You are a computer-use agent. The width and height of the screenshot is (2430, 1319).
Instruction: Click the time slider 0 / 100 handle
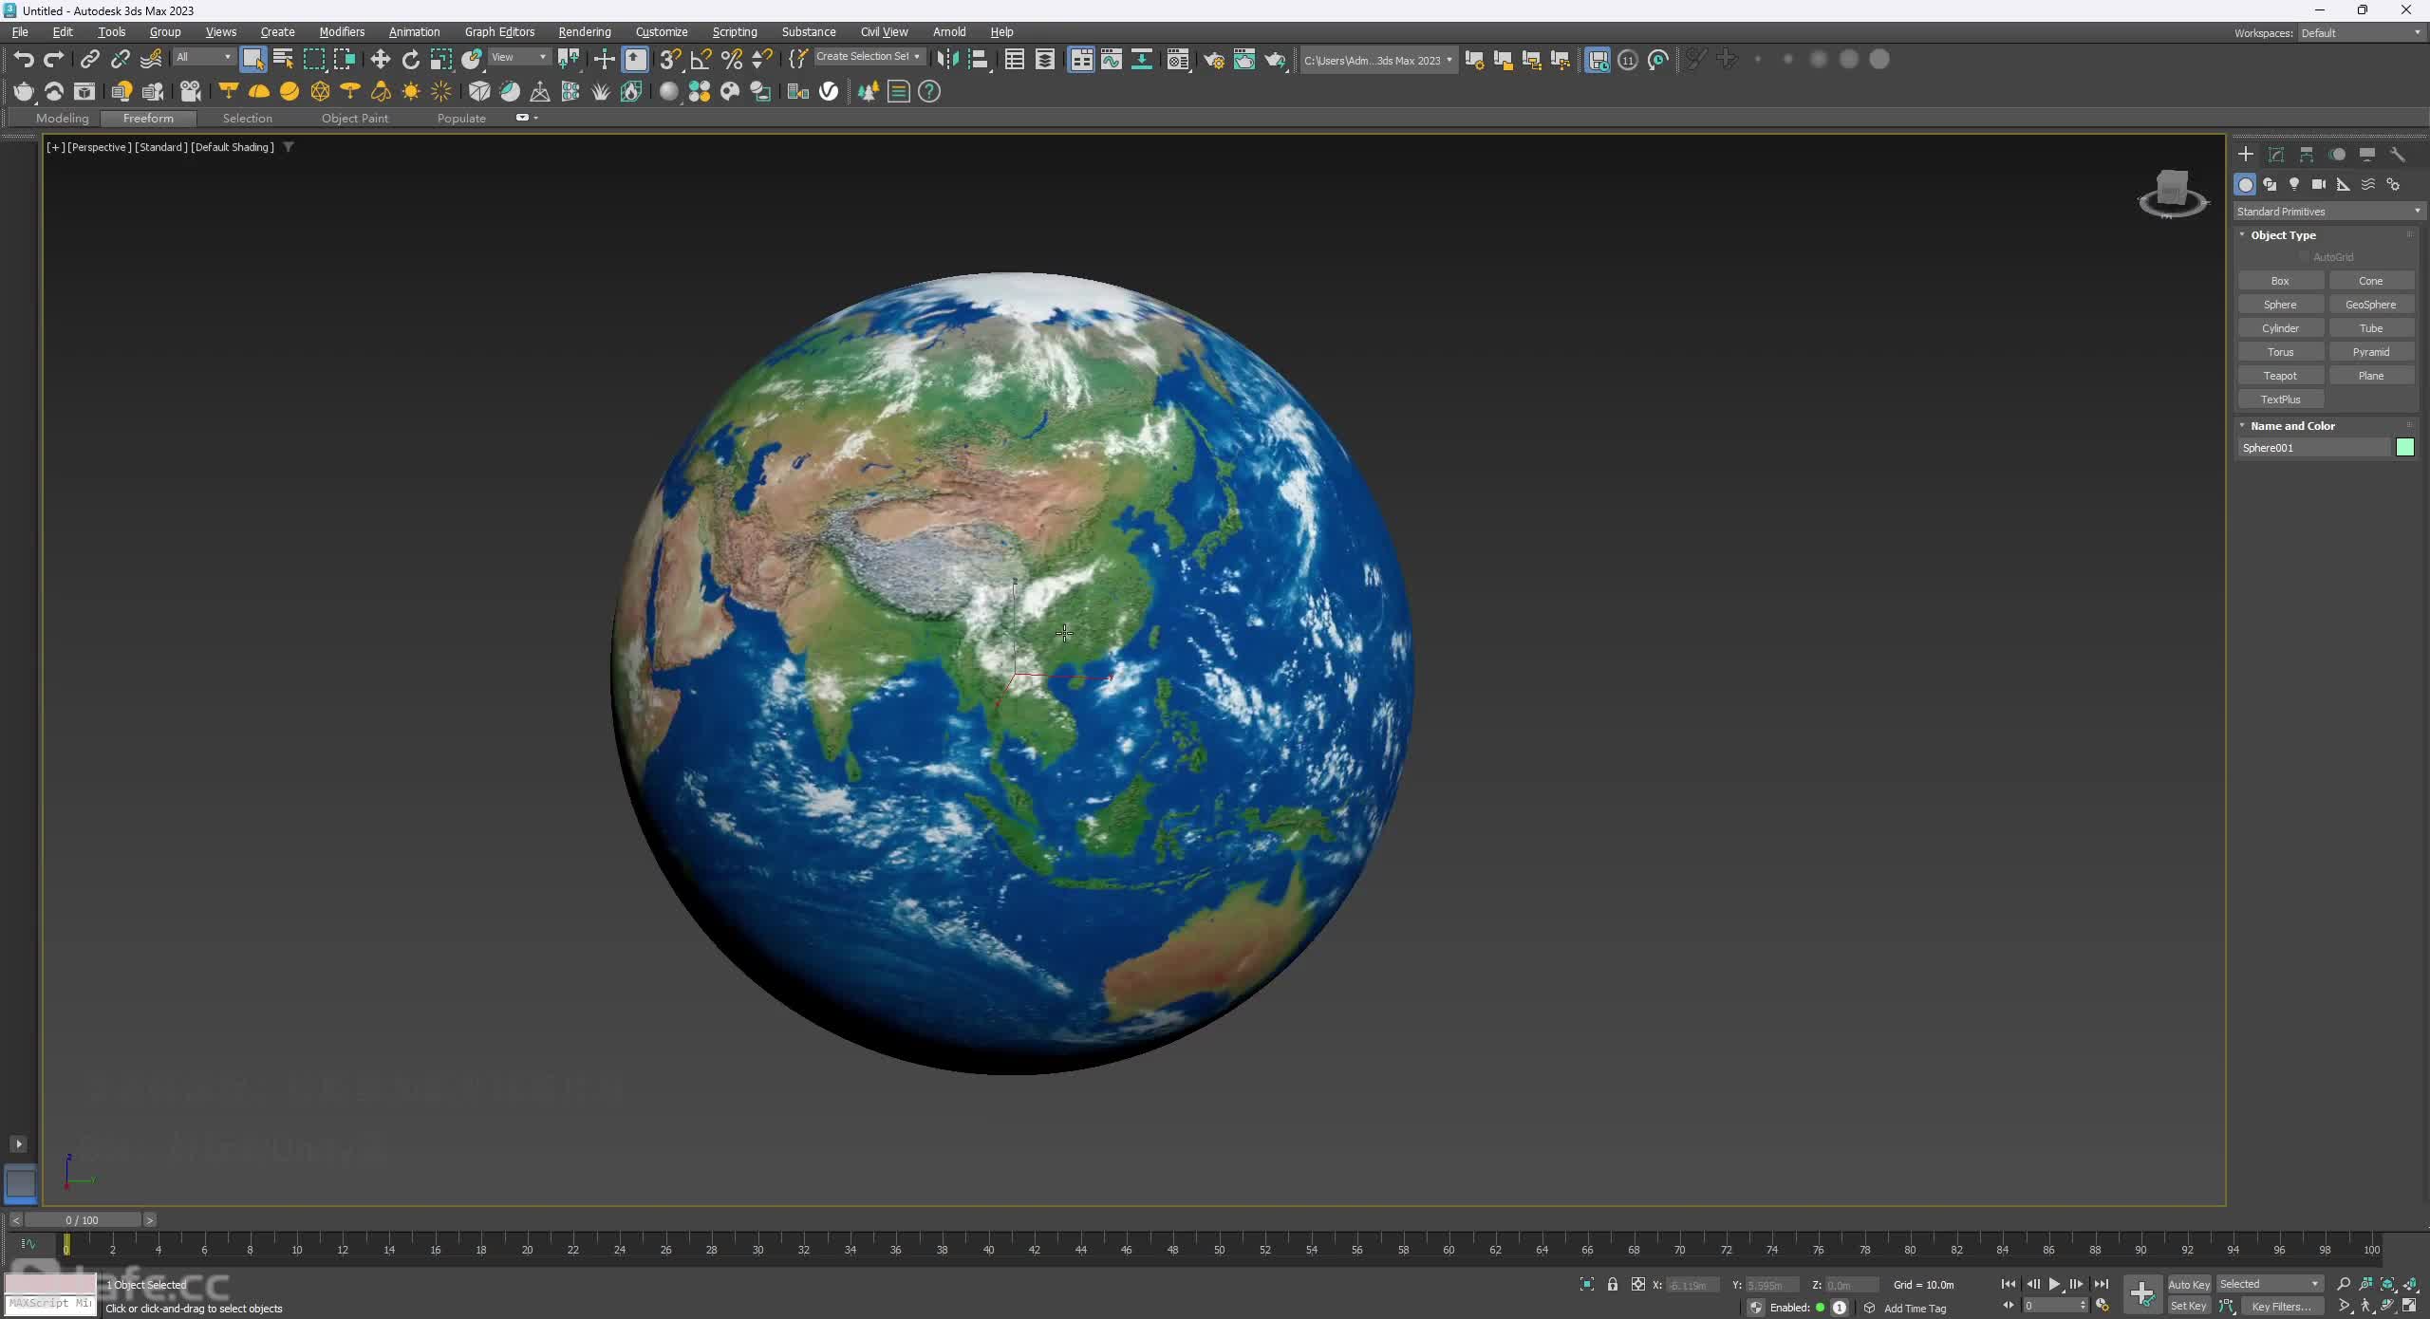[x=83, y=1219]
